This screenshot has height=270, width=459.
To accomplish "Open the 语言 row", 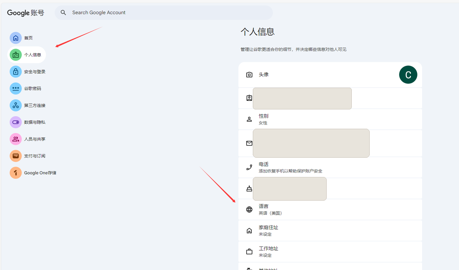I will click(x=330, y=210).
